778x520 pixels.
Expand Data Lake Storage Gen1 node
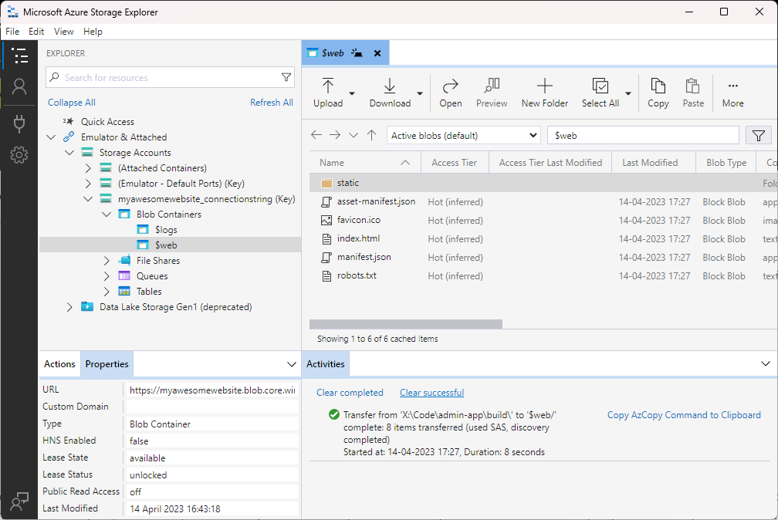(x=69, y=306)
